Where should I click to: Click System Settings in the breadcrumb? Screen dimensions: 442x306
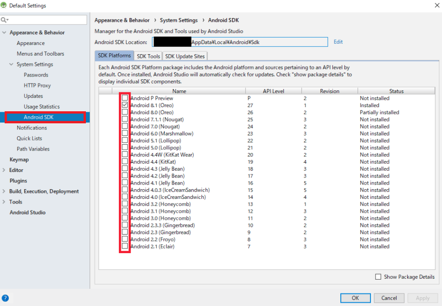coord(179,20)
